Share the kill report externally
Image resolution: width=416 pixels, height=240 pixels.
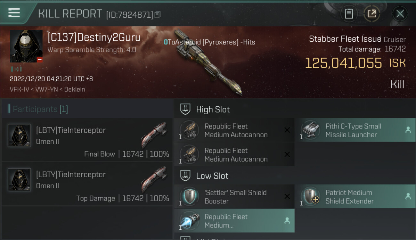372,13
